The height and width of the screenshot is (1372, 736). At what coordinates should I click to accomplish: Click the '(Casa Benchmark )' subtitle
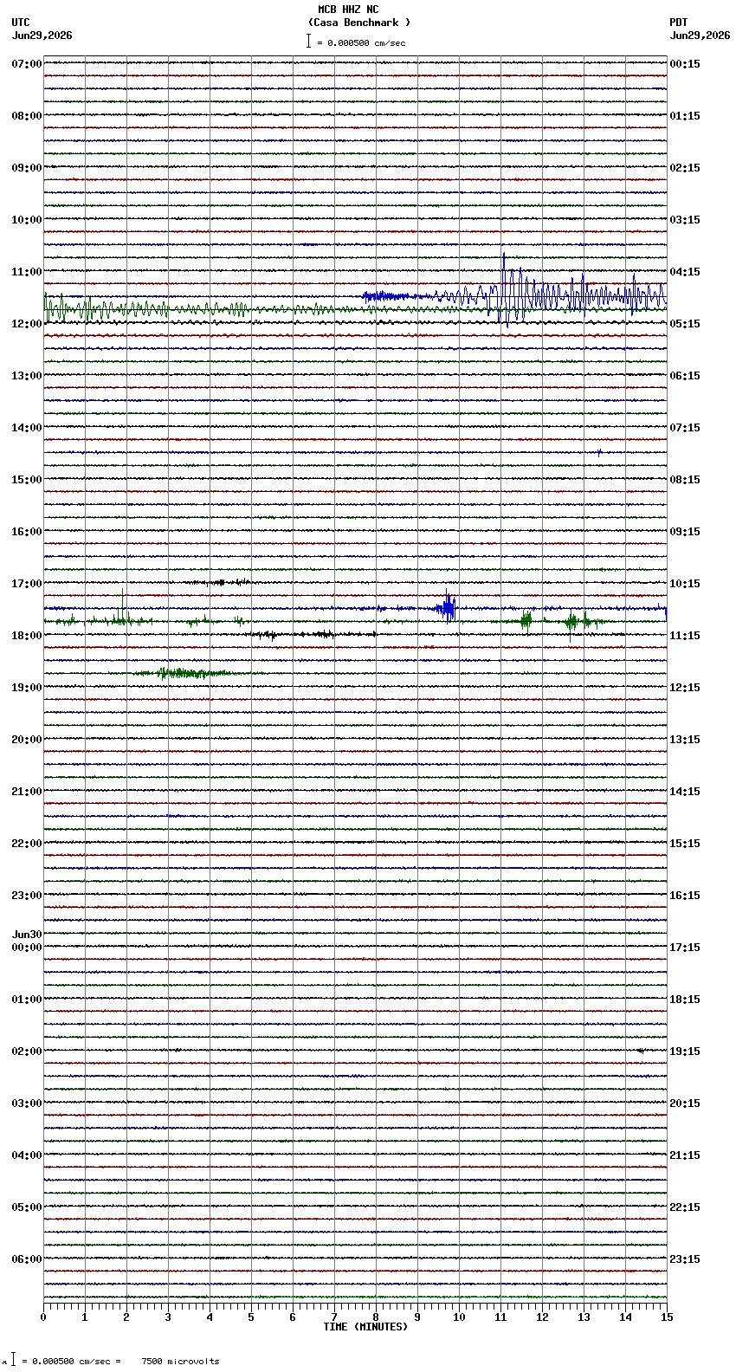pyautogui.click(x=359, y=23)
